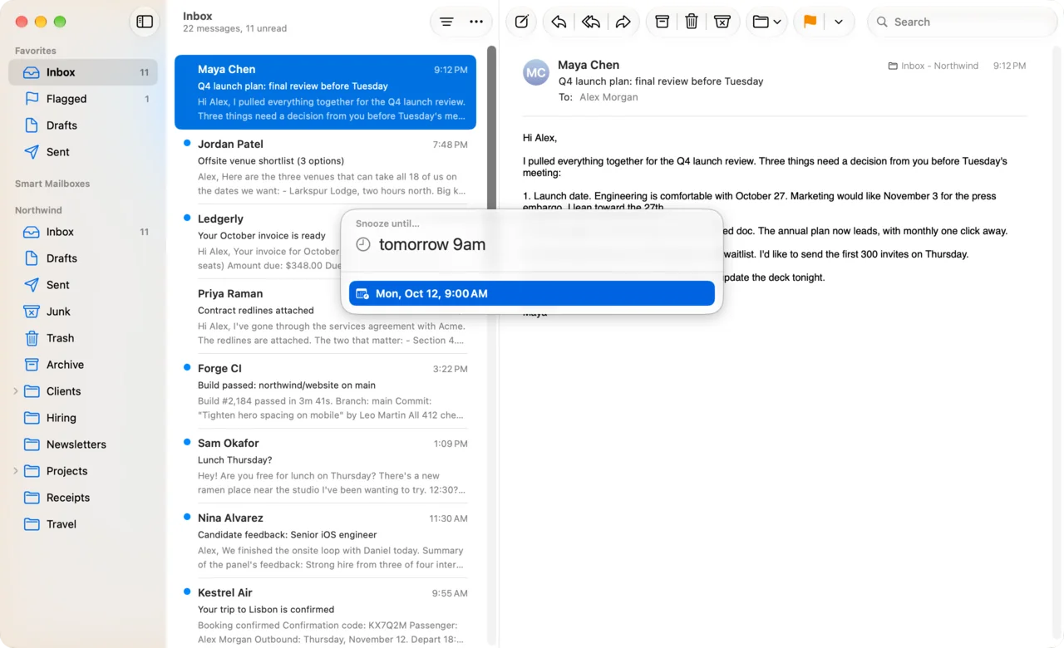1064x648 pixels.
Task: Open Jordan Patel's offsite venue email
Action: click(325, 167)
